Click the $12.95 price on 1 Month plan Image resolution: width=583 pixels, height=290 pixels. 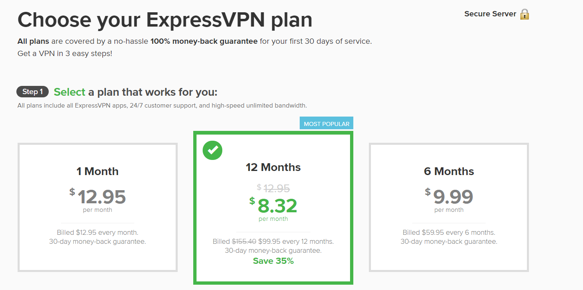coord(101,197)
